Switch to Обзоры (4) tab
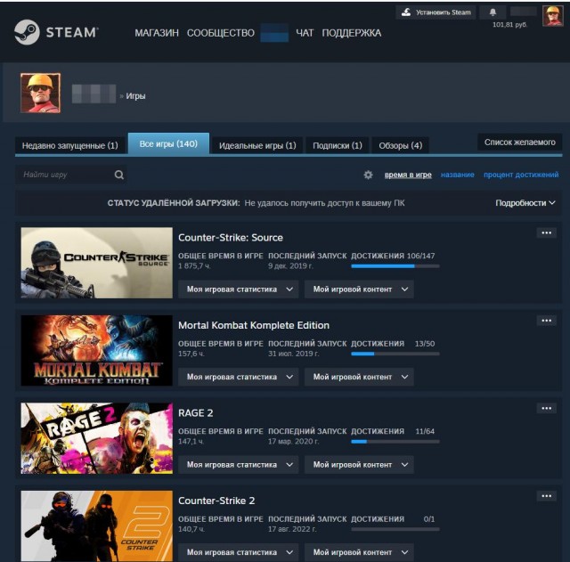This screenshot has height=562, width=570. (401, 146)
